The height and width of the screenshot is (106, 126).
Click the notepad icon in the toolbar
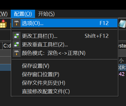122,24
